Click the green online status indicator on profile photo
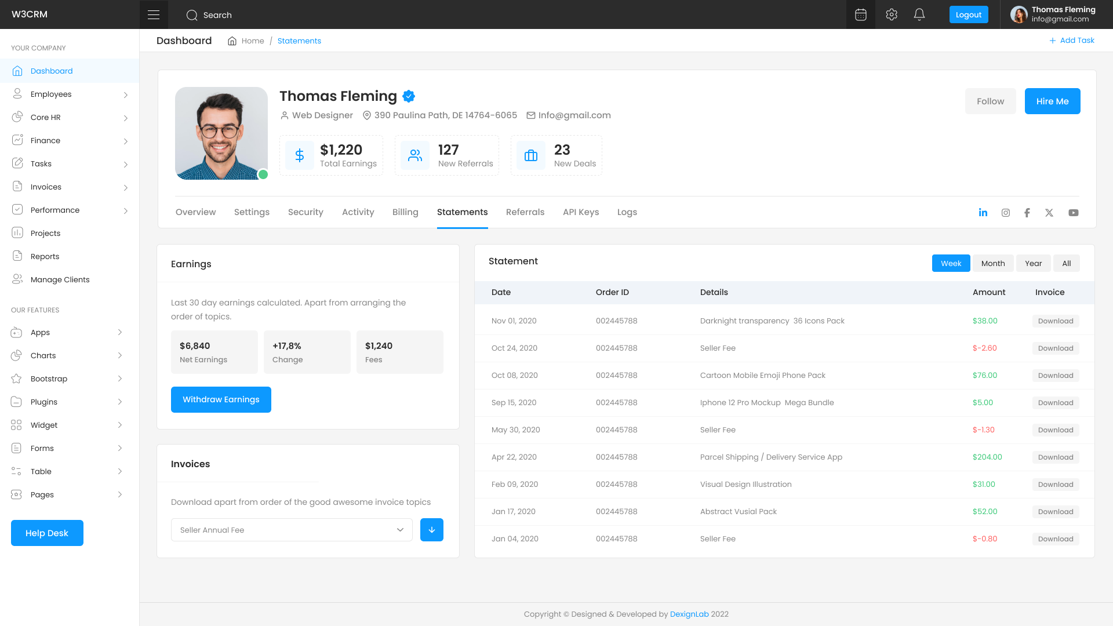The width and height of the screenshot is (1113, 626). (x=262, y=174)
